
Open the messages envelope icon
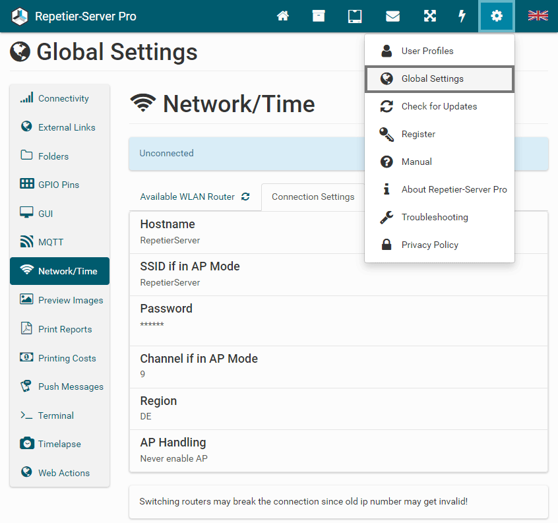coord(392,16)
